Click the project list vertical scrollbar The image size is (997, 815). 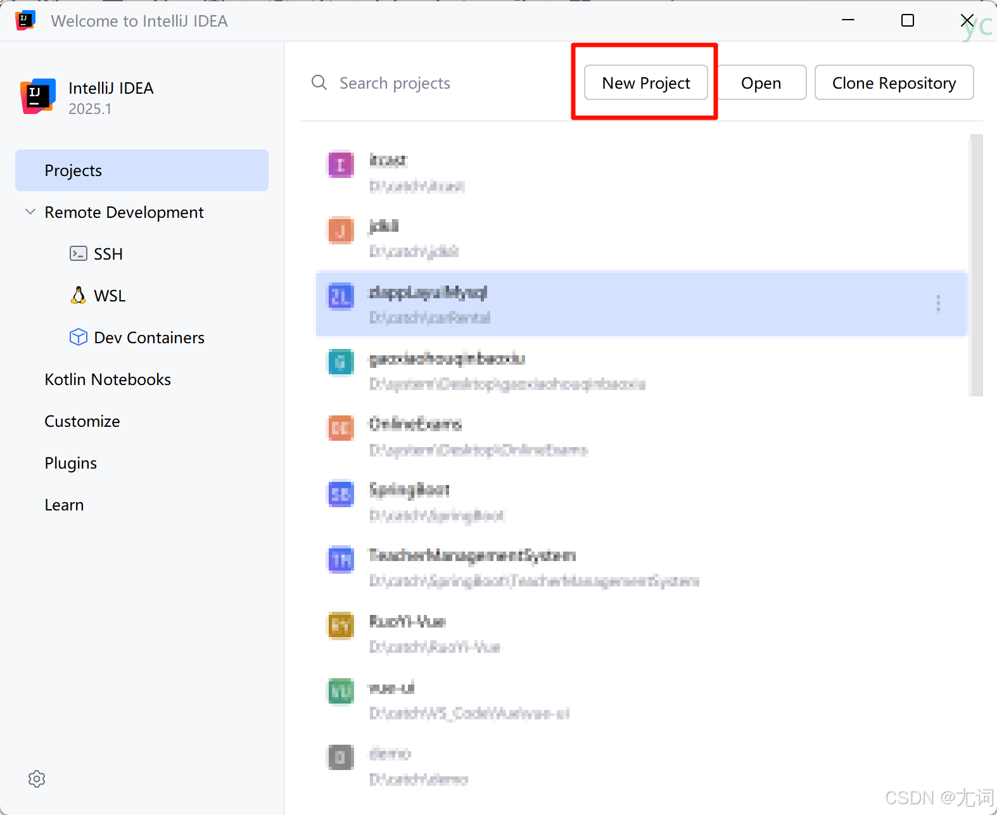tap(977, 265)
